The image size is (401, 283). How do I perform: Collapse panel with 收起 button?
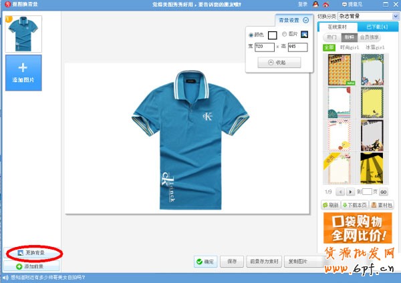(279, 62)
